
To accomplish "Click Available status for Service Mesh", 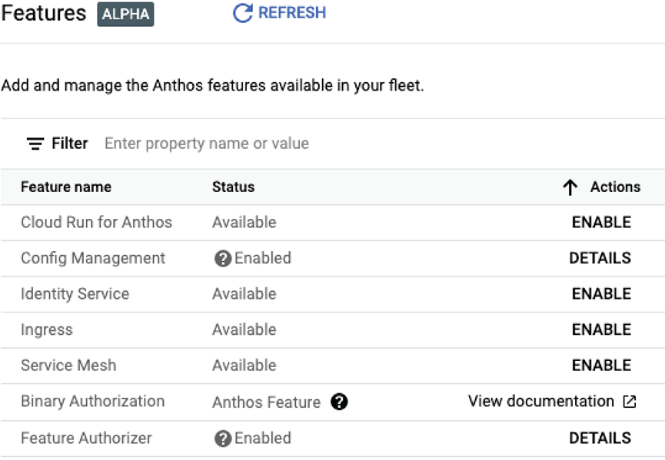I will point(244,366).
